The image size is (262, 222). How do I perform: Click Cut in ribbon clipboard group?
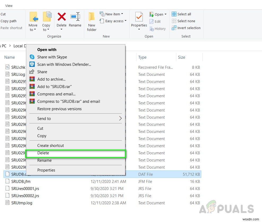pos(3,14)
